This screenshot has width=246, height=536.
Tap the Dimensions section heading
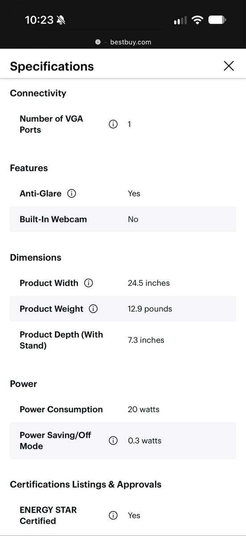tap(36, 257)
